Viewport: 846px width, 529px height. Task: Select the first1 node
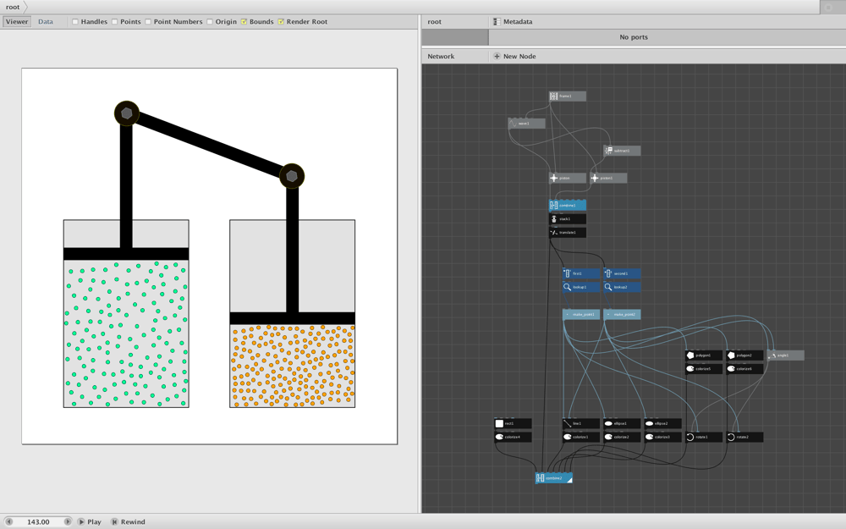pyautogui.click(x=581, y=273)
